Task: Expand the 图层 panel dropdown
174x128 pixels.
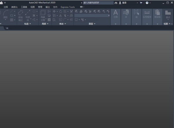Action: tap(95, 24)
